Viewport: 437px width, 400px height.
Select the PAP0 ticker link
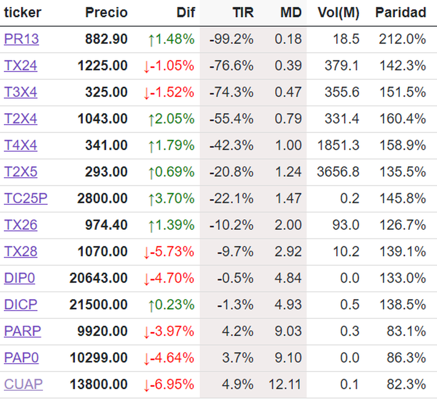21,358
